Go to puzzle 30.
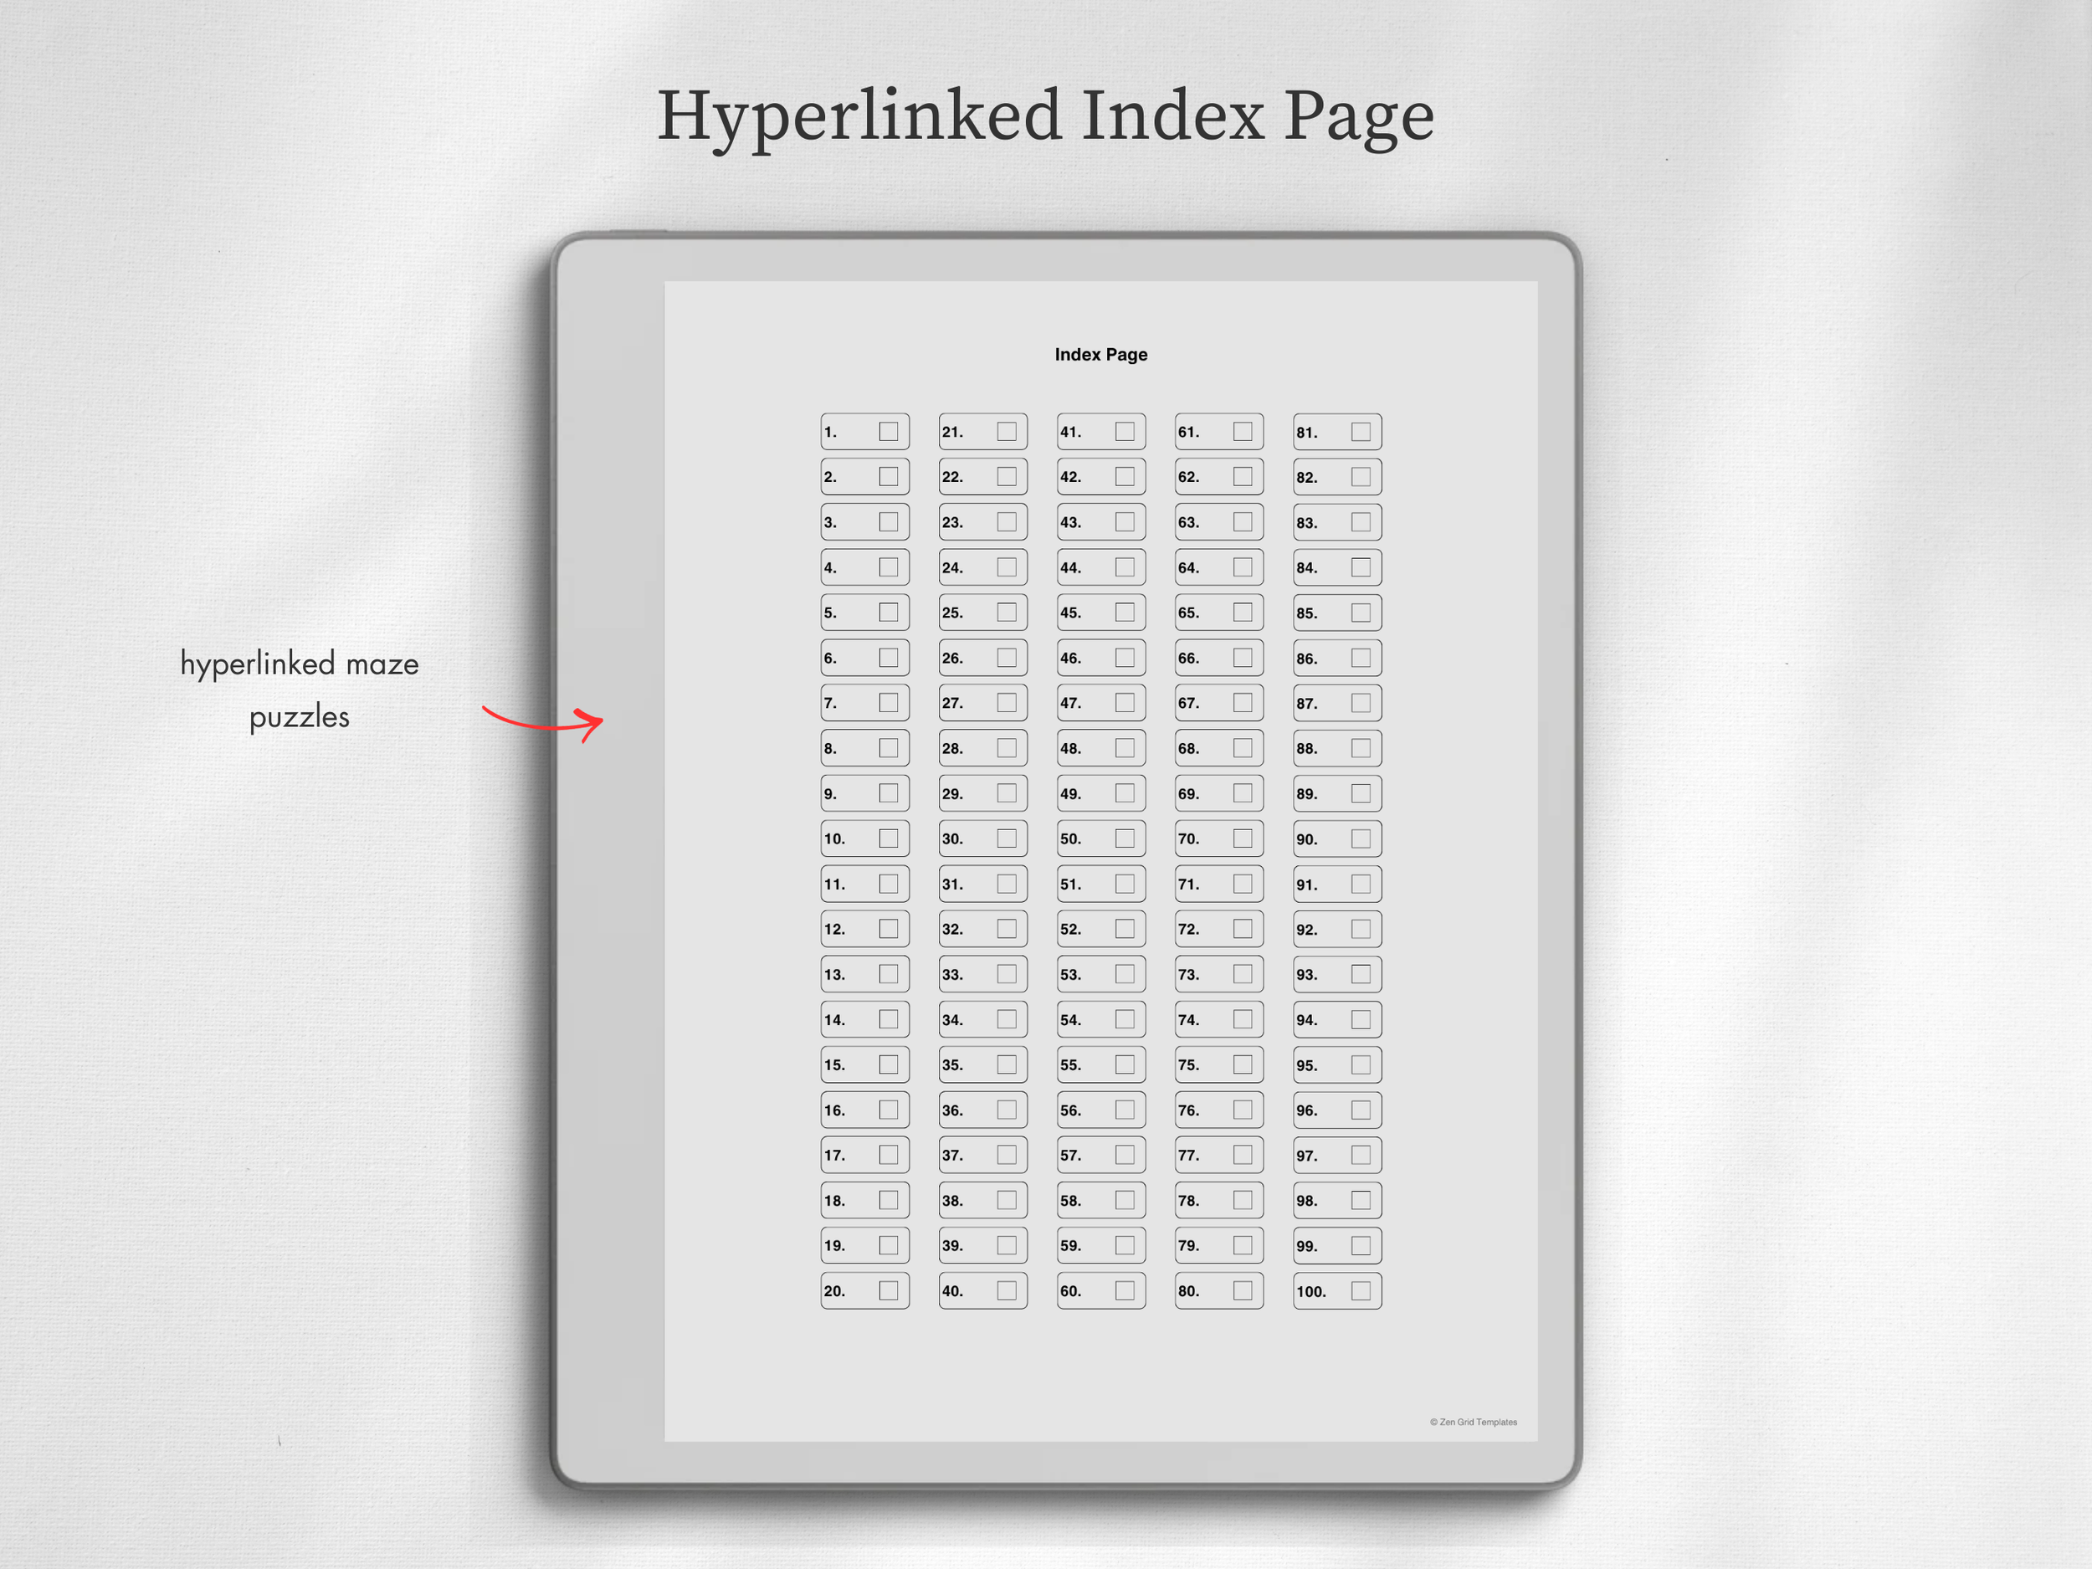This screenshot has height=1569, width=2092. pyautogui.click(x=982, y=838)
